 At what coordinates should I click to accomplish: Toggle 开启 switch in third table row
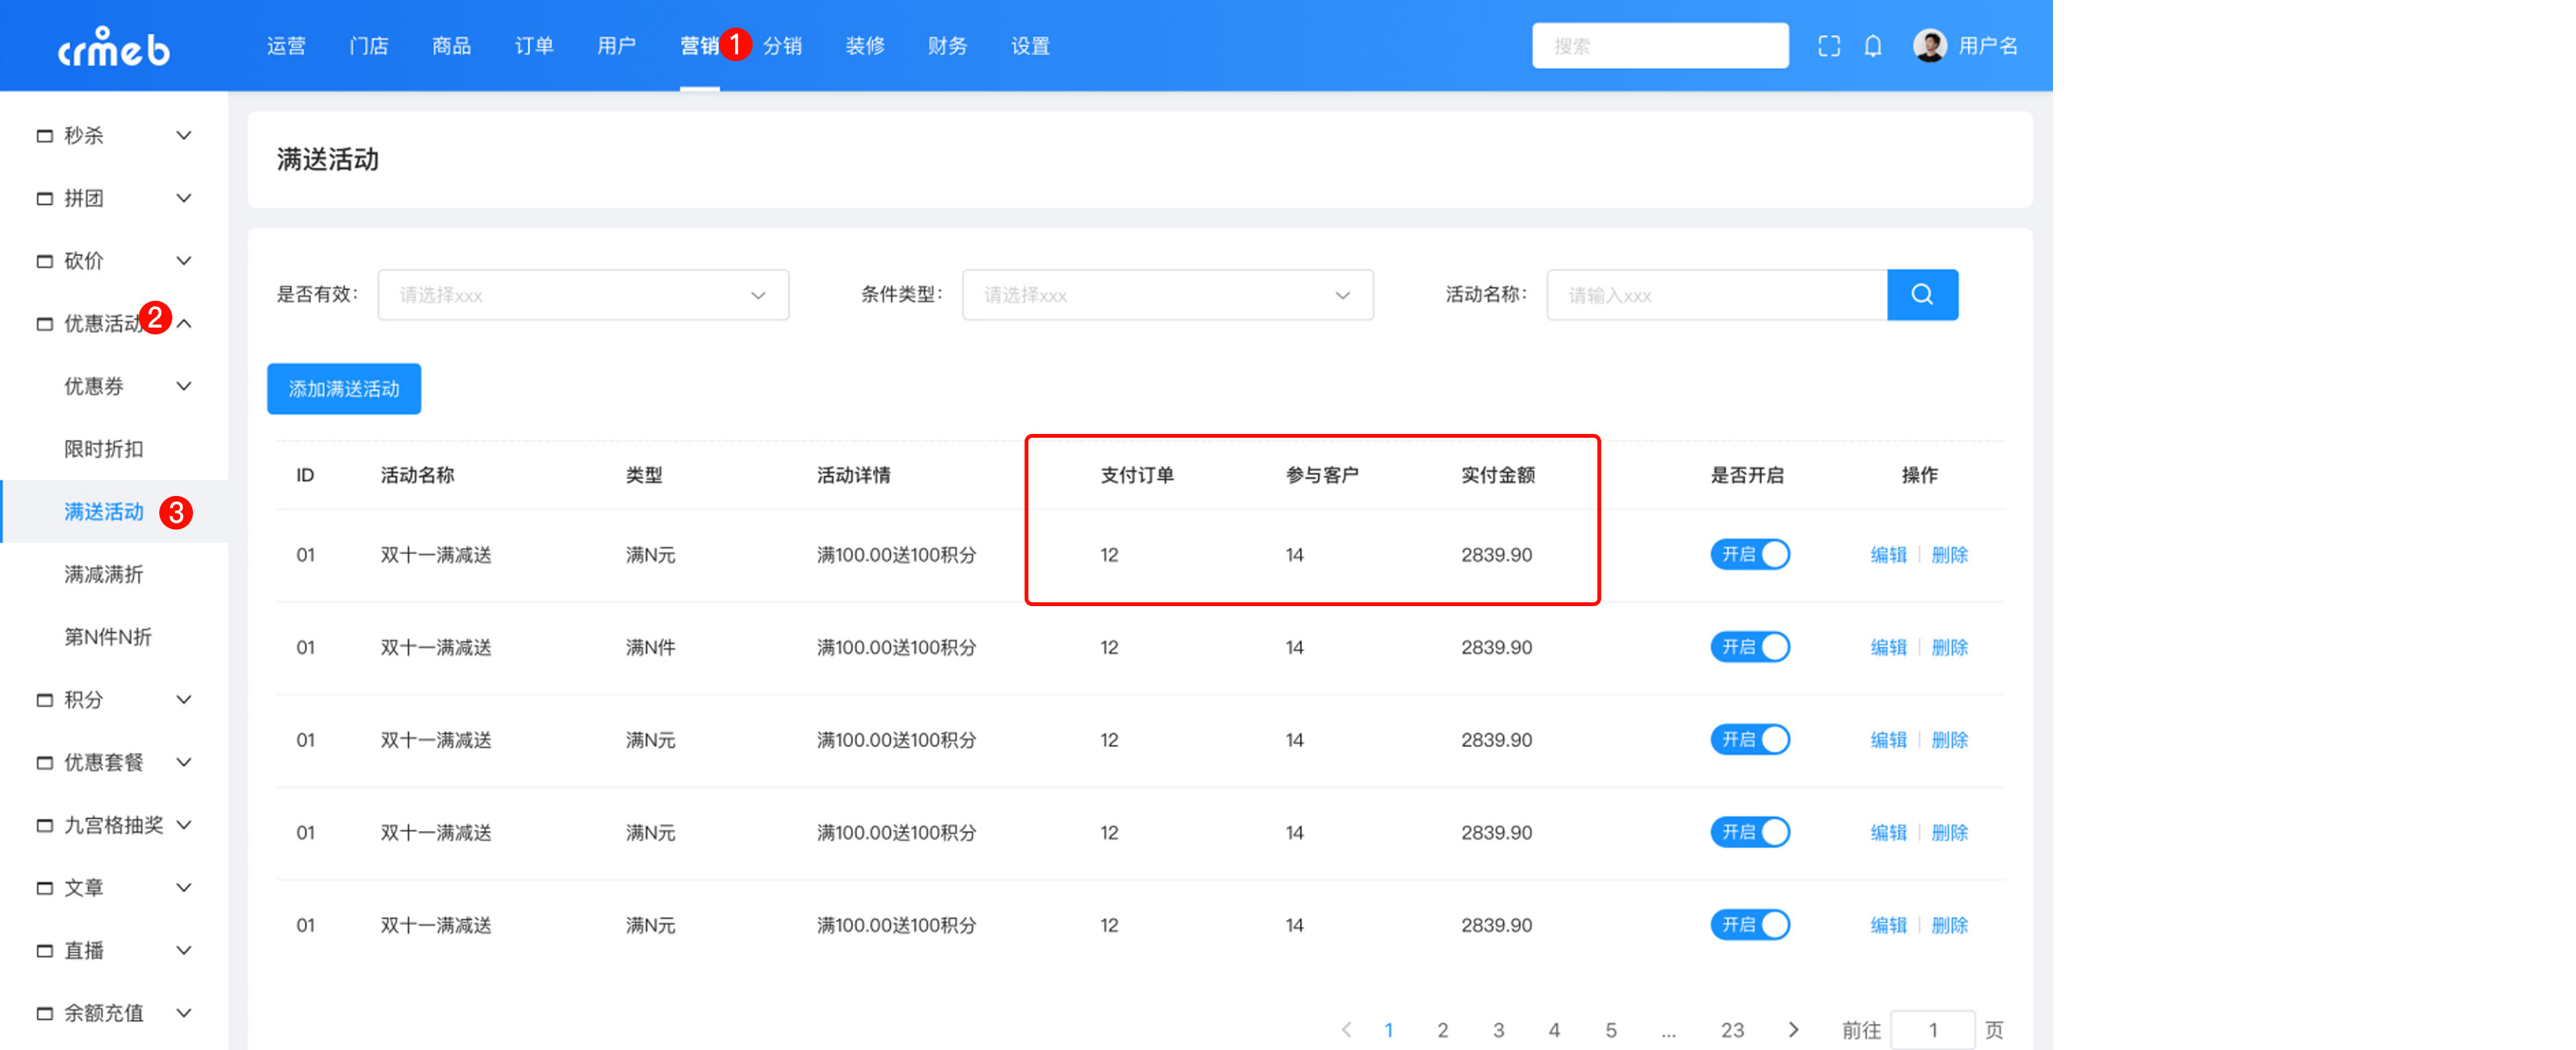1749,739
